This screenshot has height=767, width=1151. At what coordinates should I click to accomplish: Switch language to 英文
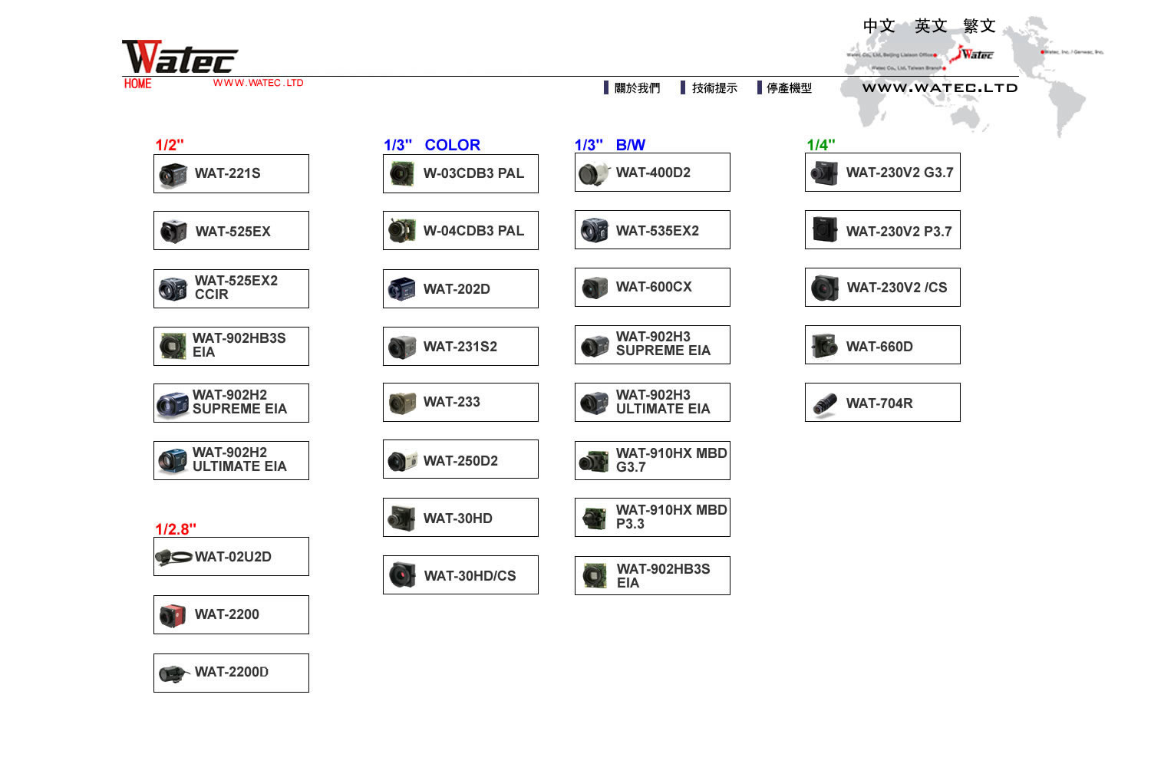[931, 26]
